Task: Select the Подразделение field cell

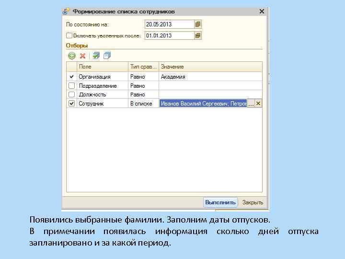Action: (103, 86)
